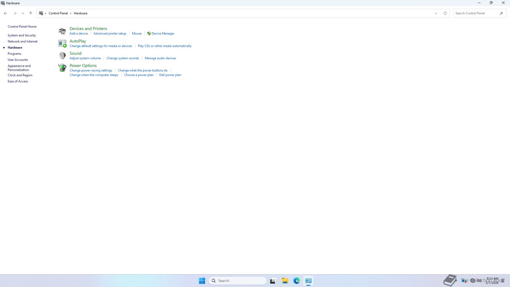This screenshot has height=287, width=510.
Task: Go up one folder level arrow
Action: coord(31,13)
